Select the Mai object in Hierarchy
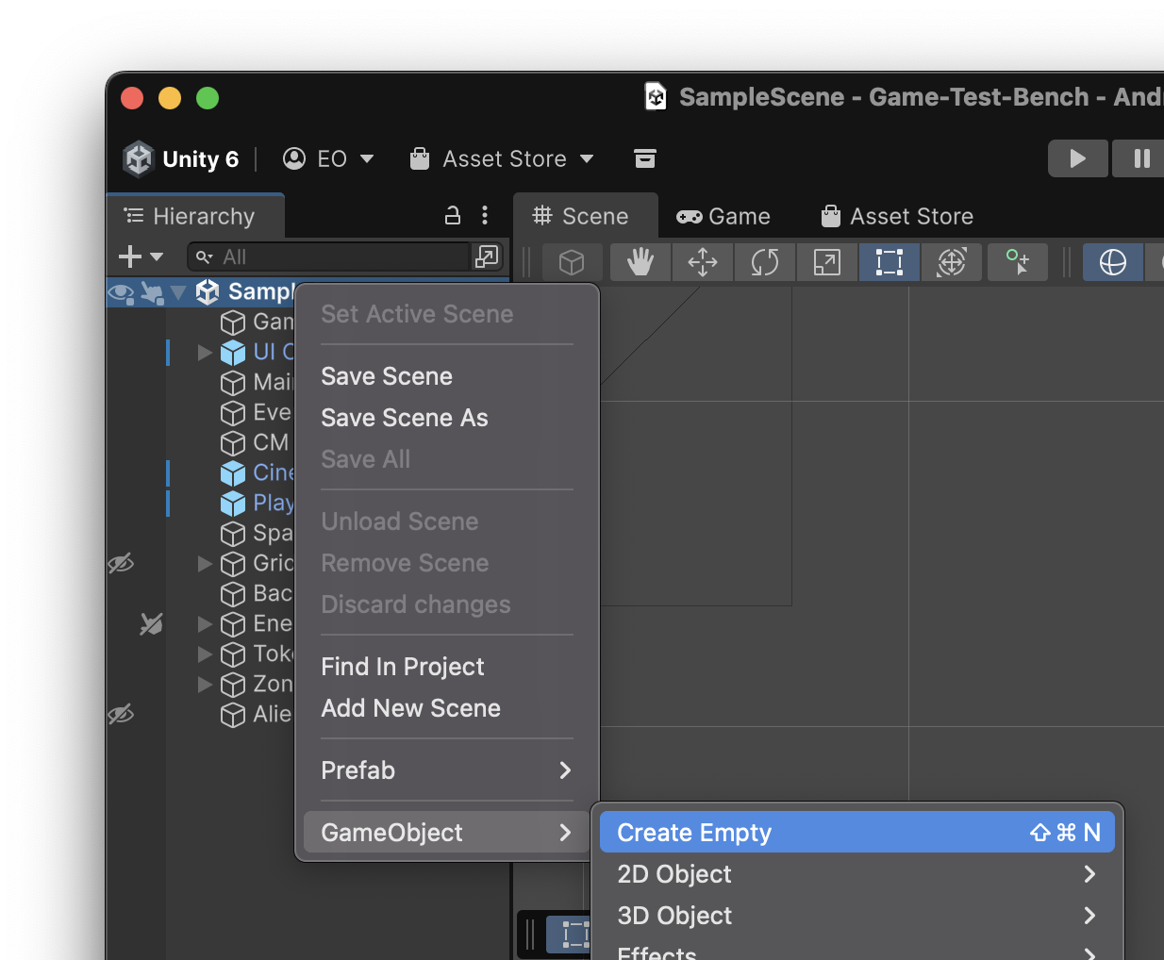This screenshot has width=1164, height=960. 273,382
